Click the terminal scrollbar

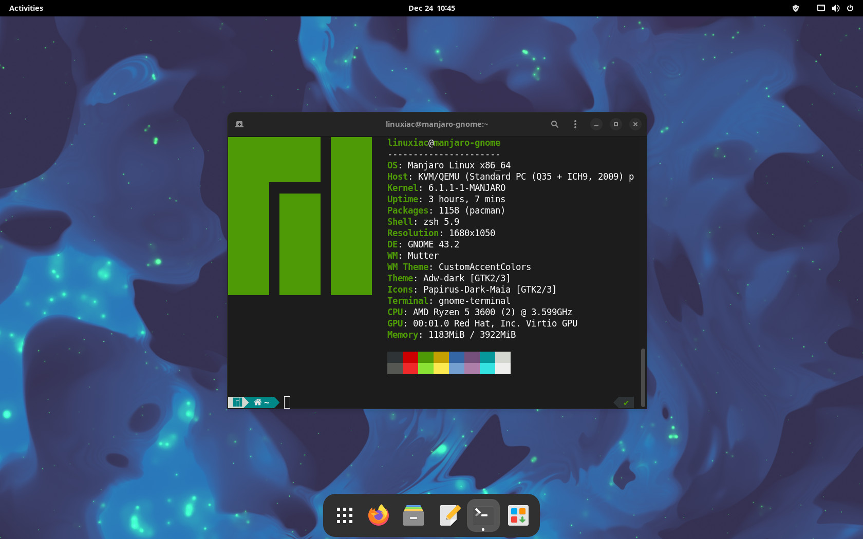click(643, 377)
